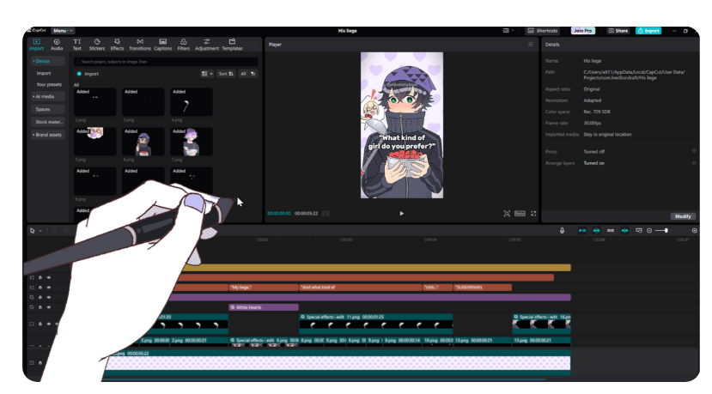712x394 pixels.
Task: Select Your presets in sidebar
Action: click(x=49, y=85)
